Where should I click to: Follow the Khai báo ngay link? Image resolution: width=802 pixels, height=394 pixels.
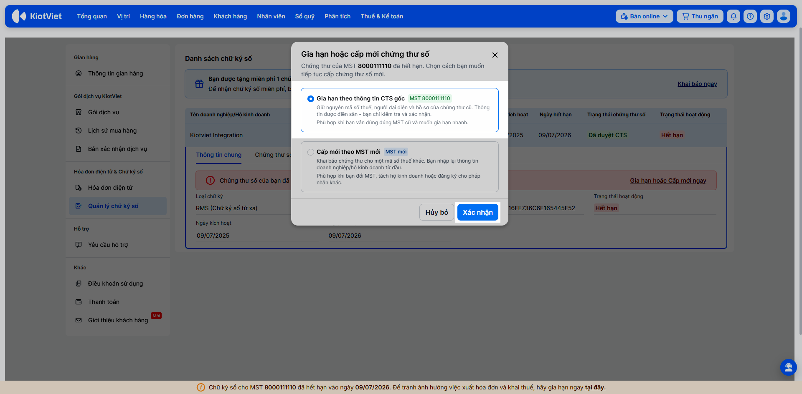tap(697, 84)
